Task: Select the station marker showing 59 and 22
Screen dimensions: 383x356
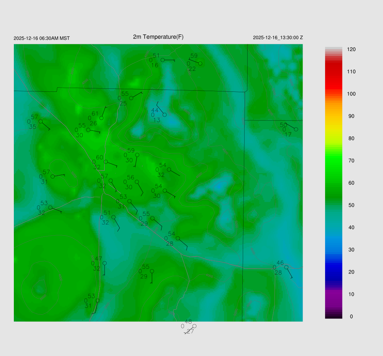Action: (200, 64)
